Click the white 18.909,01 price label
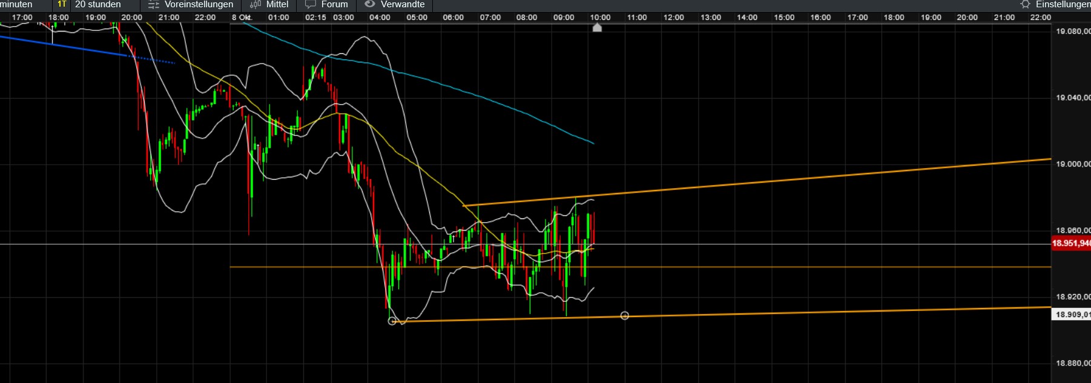 pos(1072,314)
